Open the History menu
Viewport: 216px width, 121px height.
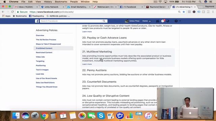[x=48, y=2]
